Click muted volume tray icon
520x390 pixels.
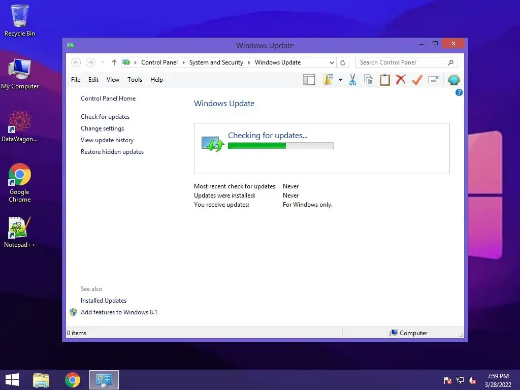472,380
